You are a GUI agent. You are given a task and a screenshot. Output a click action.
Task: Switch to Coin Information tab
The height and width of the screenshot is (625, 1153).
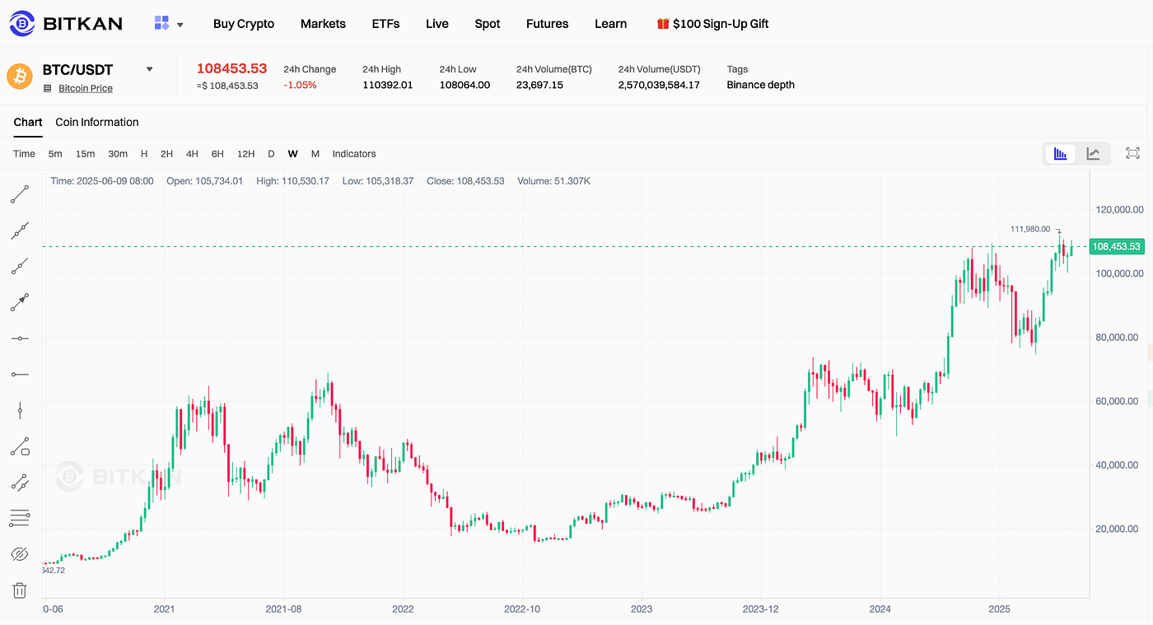pyautogui.click(x=97, y=122)
